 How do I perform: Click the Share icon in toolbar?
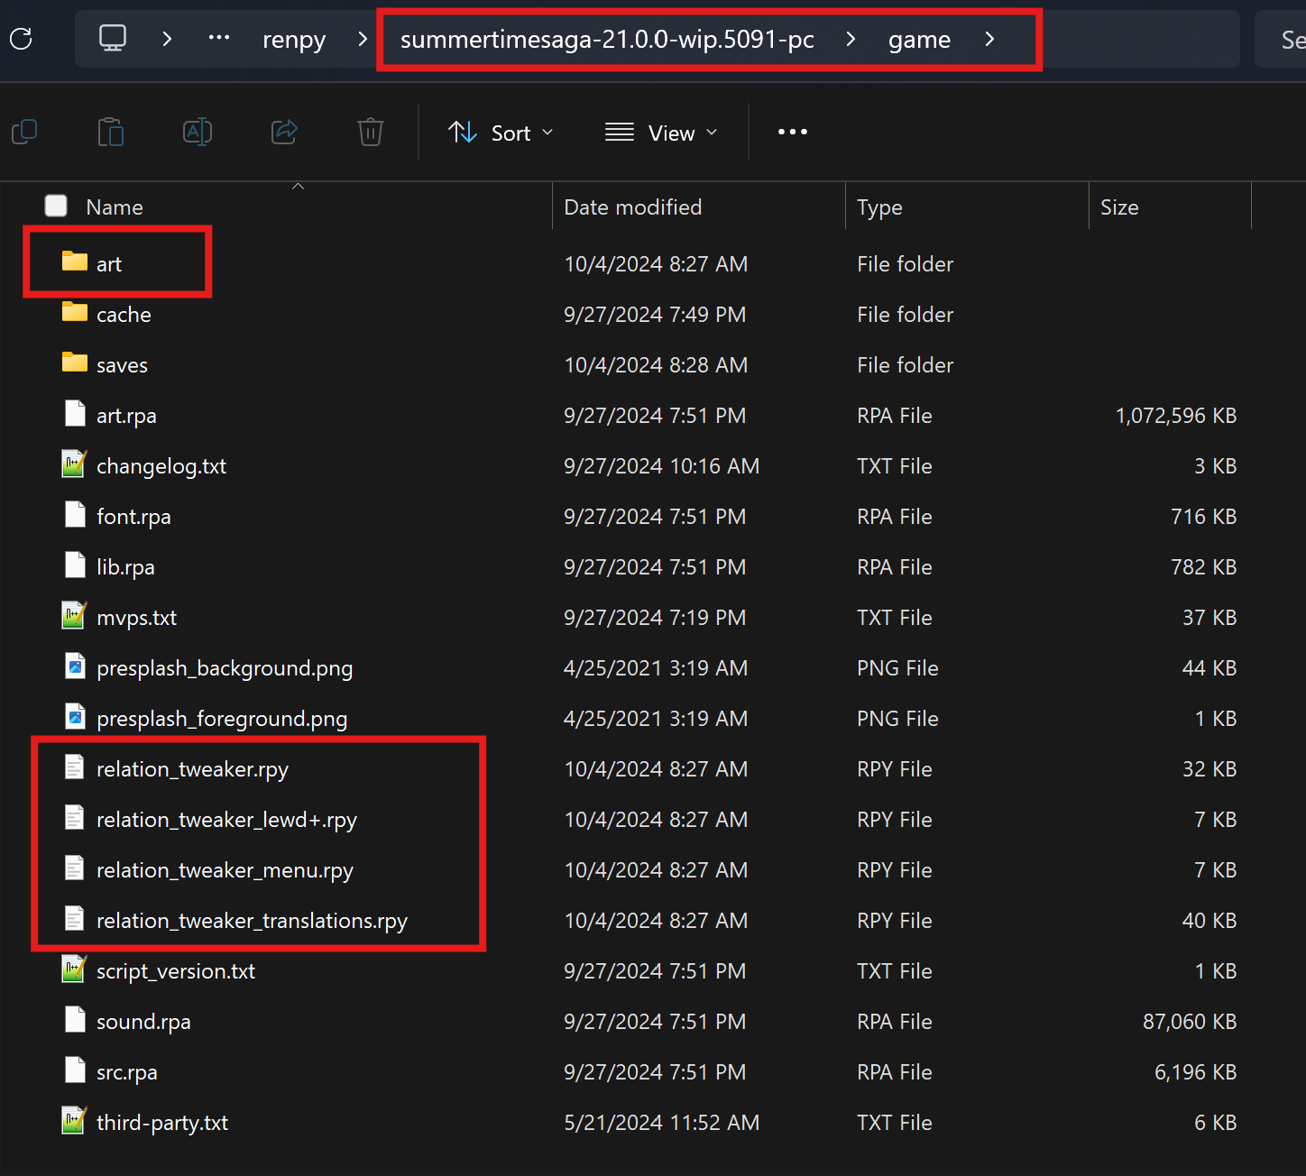pos(284,133)
